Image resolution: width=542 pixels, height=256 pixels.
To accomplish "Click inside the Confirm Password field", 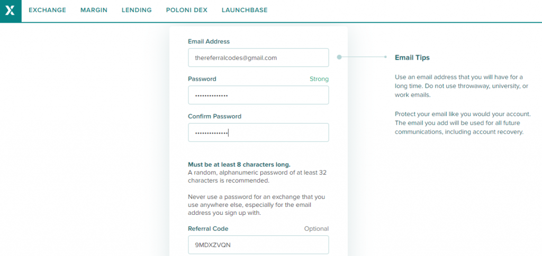I will click(x=258, y=132).
